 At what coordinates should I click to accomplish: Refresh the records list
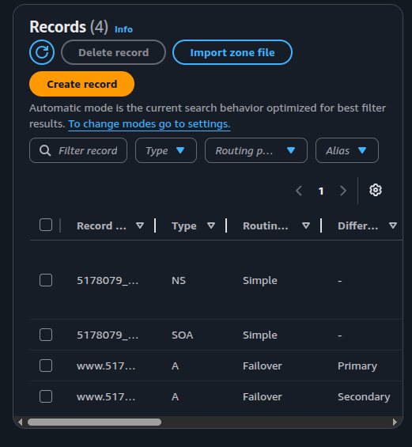point(42,52)
